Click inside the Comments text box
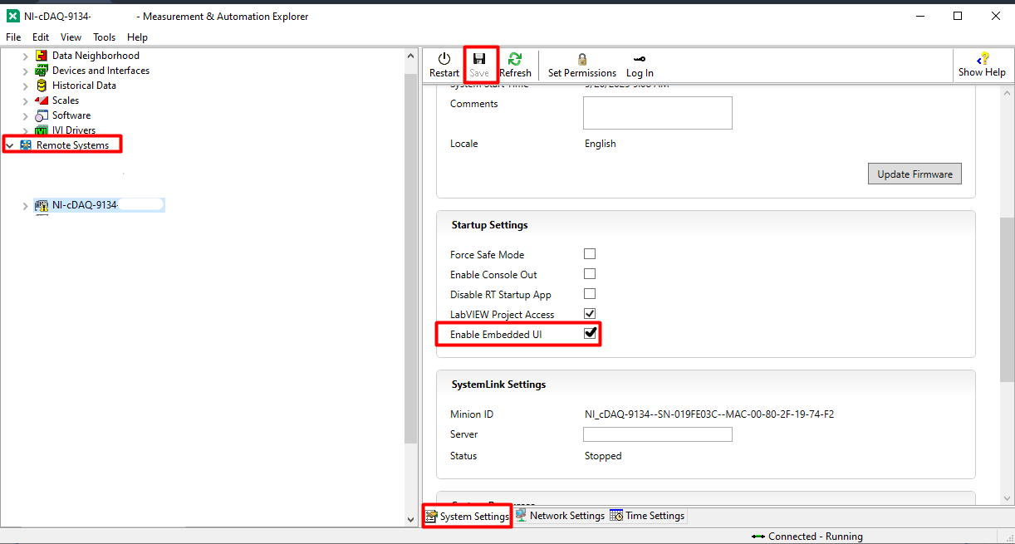 pyautogui.click(x=658, y=113)
